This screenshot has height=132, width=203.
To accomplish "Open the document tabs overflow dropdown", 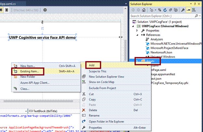I will (126, 4).
